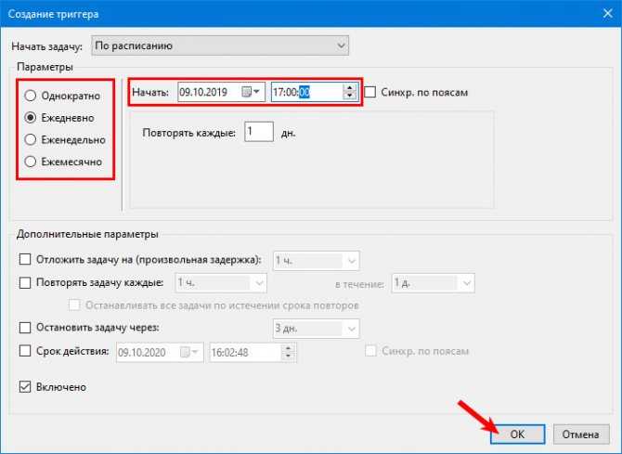Screen dimensions: 622x454
Task: Check Отложить задачу на (произвольная задержка)
Action: pos(25,260)
